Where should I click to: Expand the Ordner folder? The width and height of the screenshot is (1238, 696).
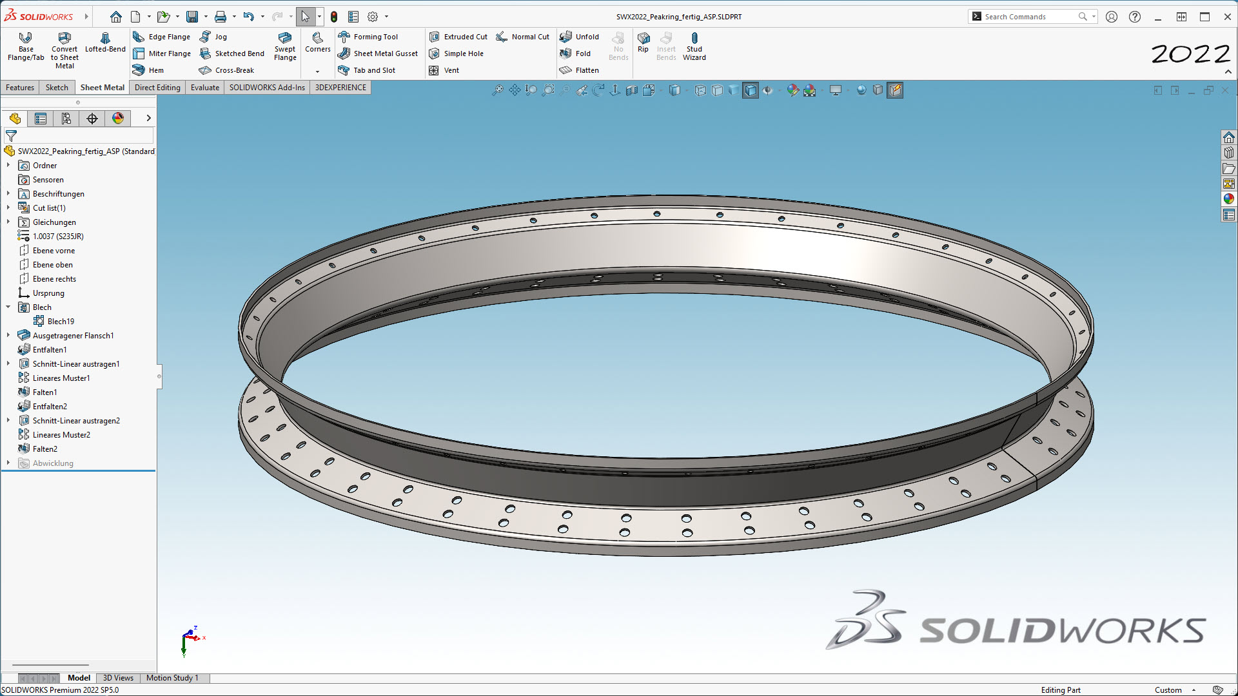[x=8, y=166]
